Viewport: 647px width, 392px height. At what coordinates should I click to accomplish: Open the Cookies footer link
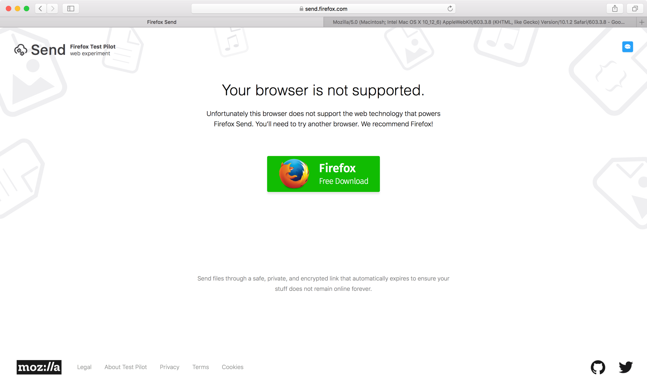(x=233, y=367)
